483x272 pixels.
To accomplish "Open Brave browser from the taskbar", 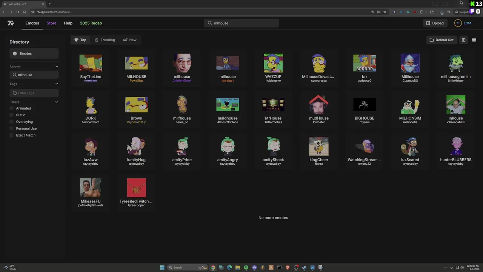I will 288,267.
